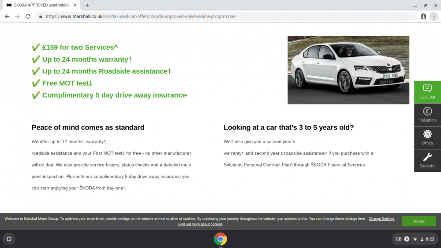Go forward with the browser forward arrow
Image resolution: width=441 pixels, height=248 pixels.
click(18, 17)
